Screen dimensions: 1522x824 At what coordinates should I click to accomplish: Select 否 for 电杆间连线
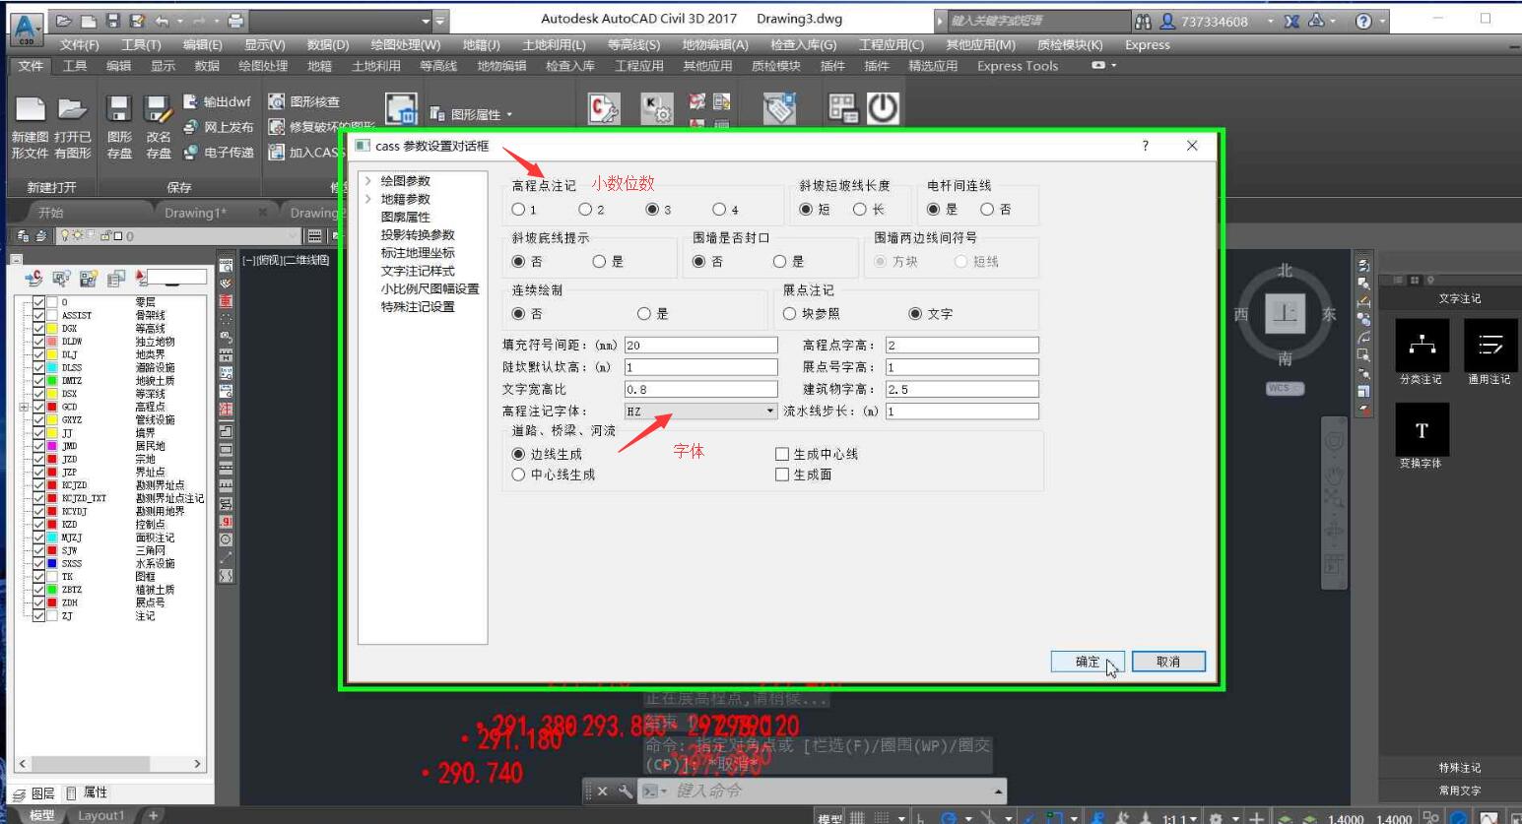pos(987,209)
